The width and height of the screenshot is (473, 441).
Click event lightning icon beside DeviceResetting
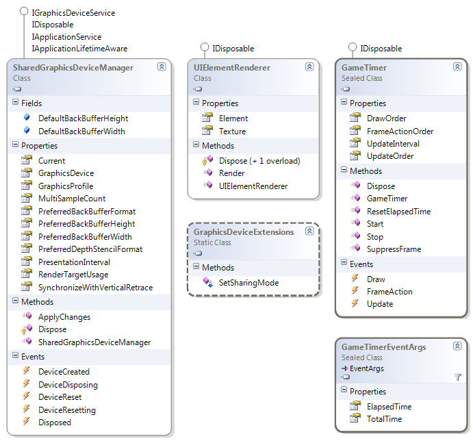coord(27,409)
